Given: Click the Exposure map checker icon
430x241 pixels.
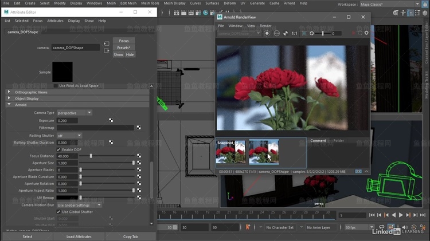Looking at the screenshot, I should [111, 120].
